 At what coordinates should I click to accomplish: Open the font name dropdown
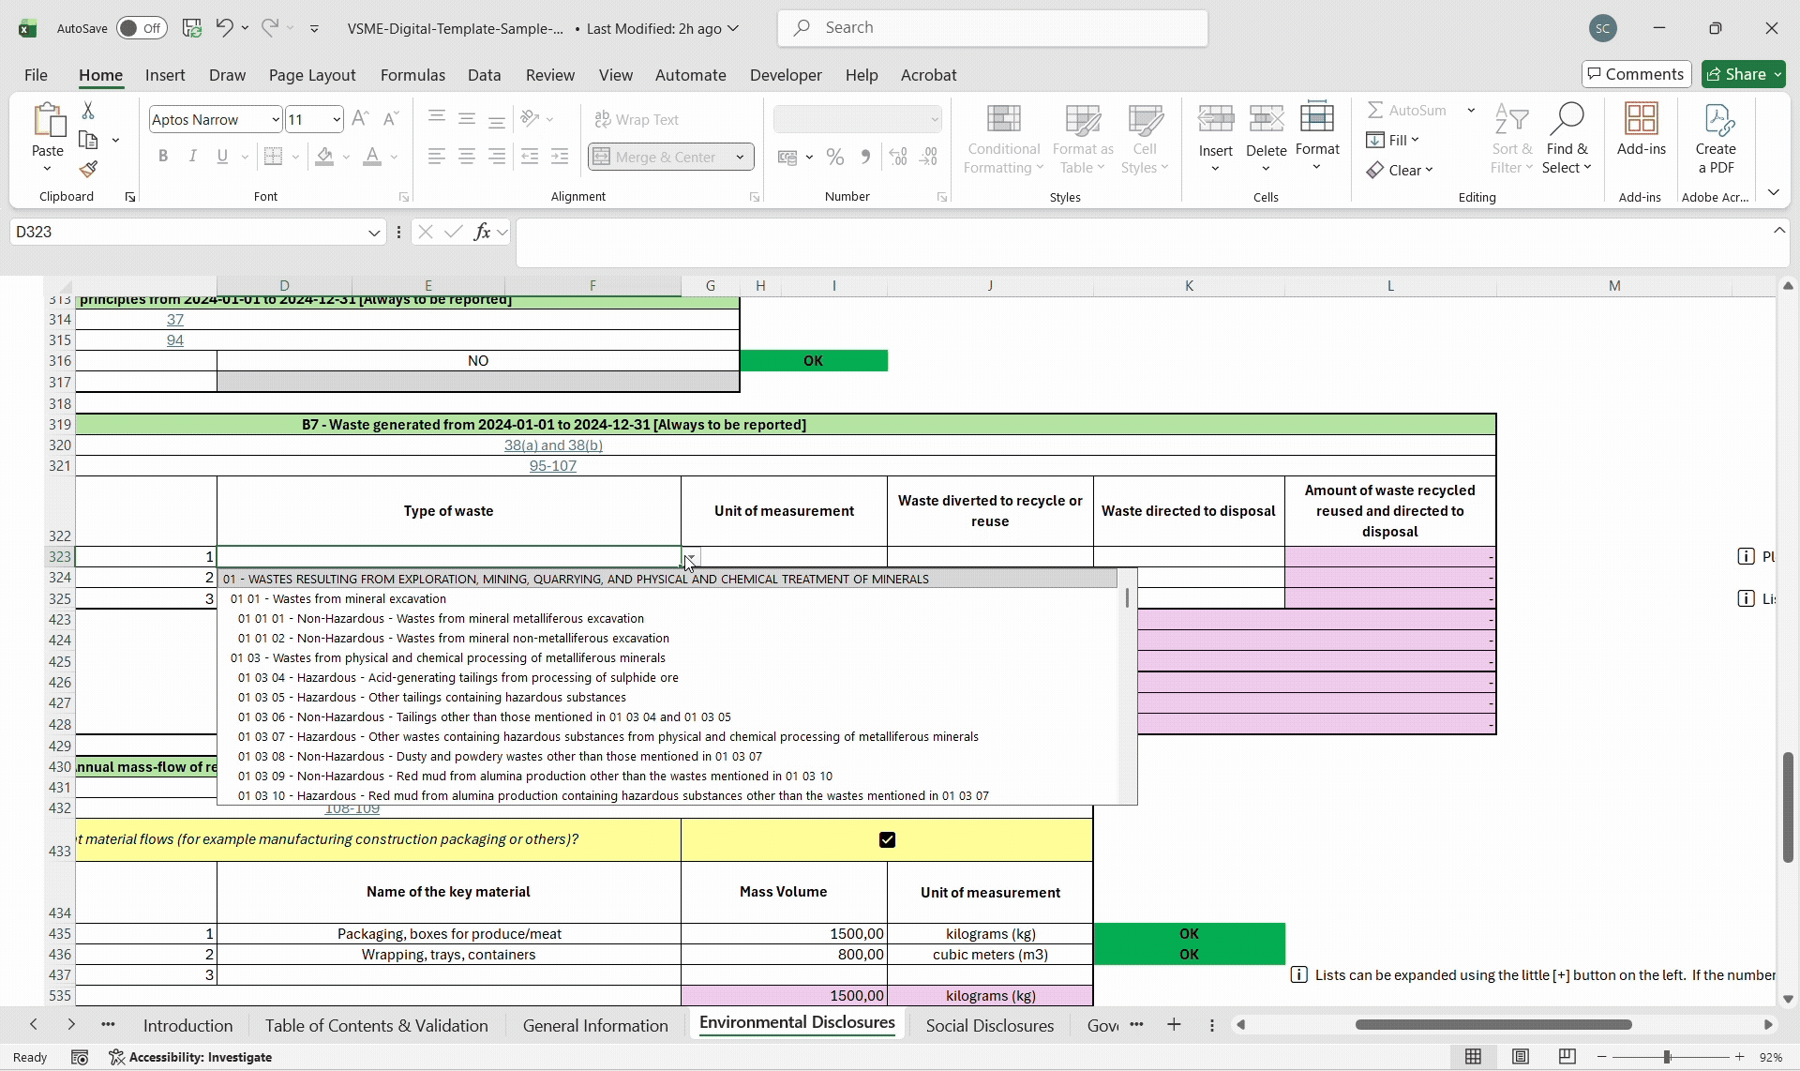(275, 119)
